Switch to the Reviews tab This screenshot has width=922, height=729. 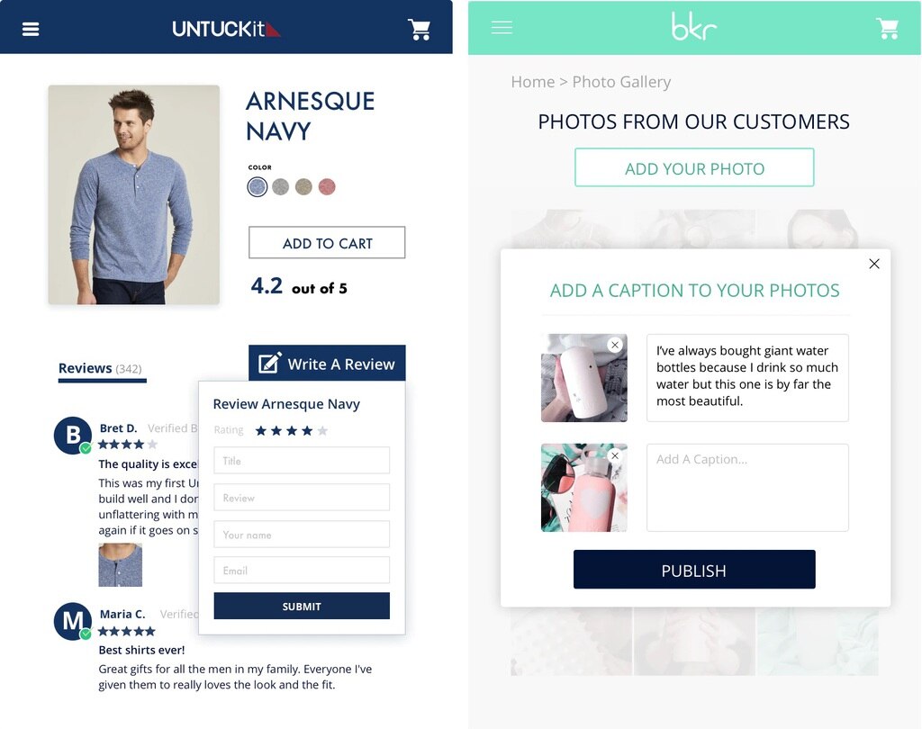[x=101, y=369]
